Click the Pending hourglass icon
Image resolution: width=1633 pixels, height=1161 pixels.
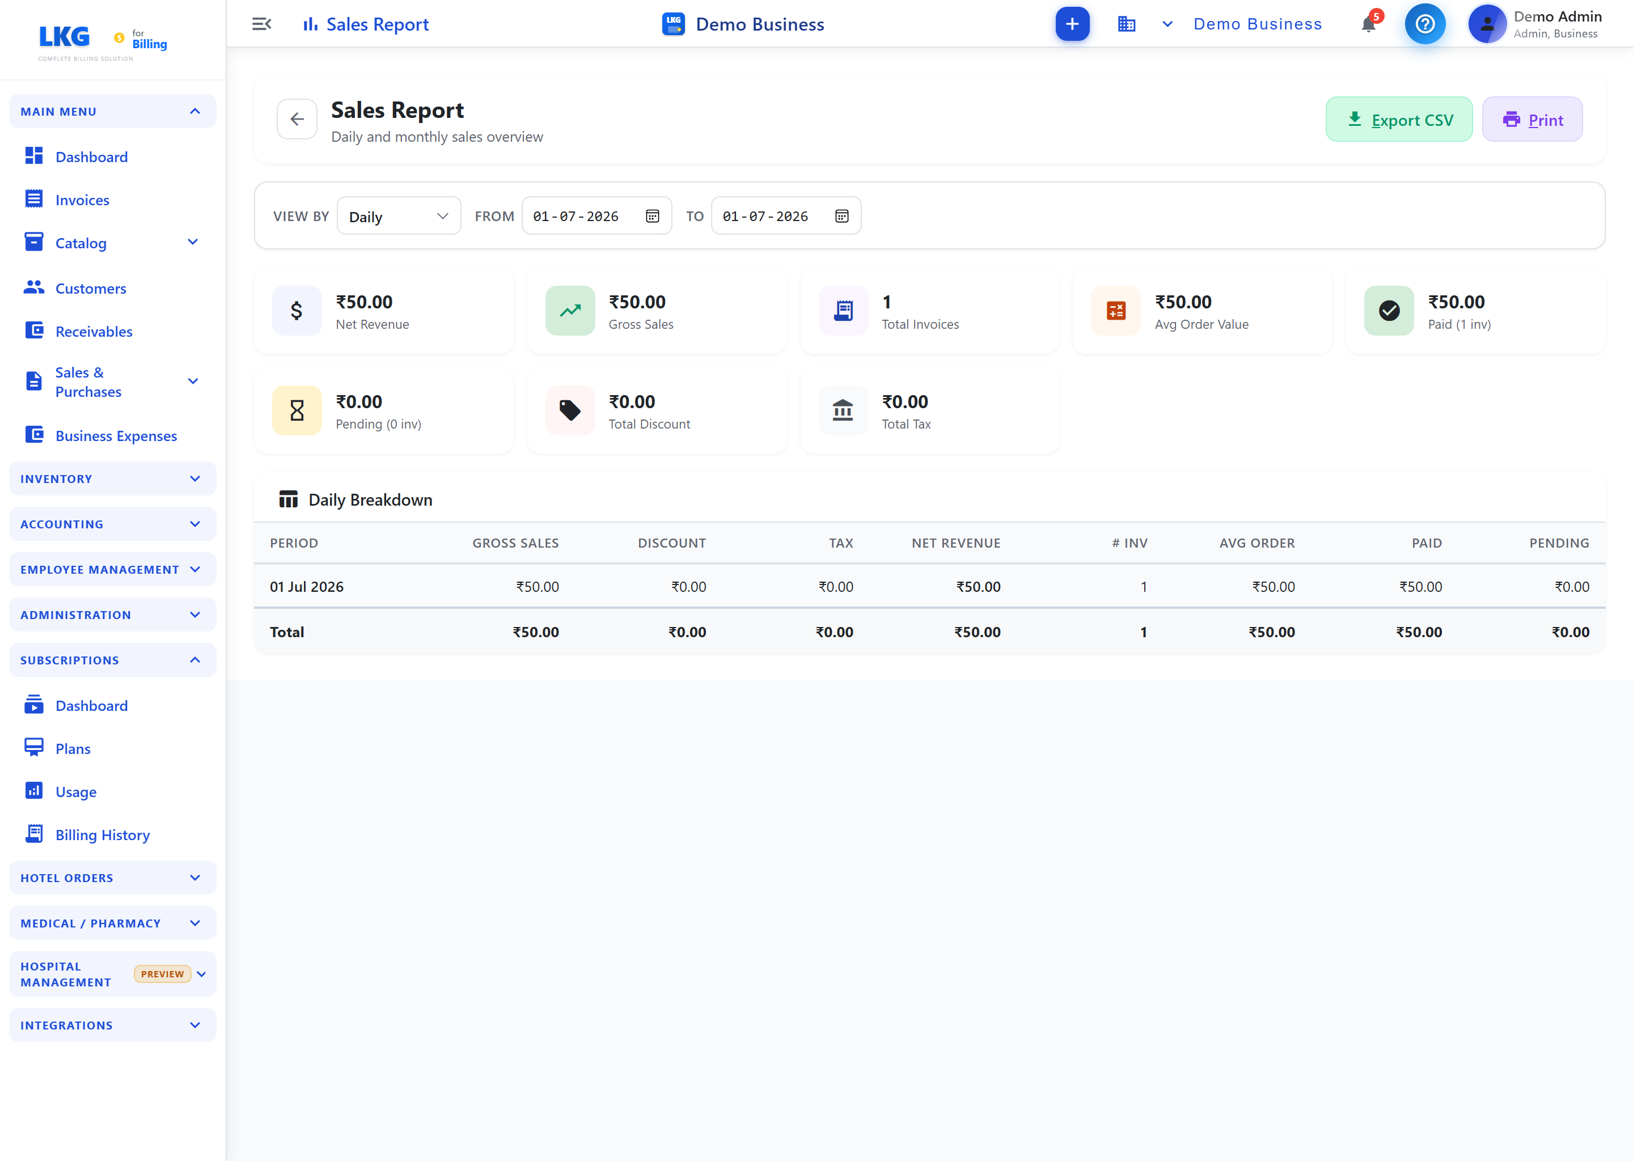297,410
